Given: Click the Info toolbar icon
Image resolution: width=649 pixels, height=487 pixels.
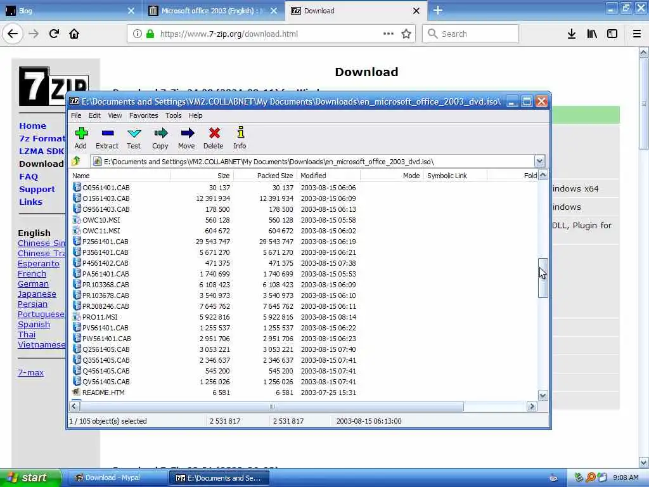Looking at the screenshot, I should pos(240,133).
